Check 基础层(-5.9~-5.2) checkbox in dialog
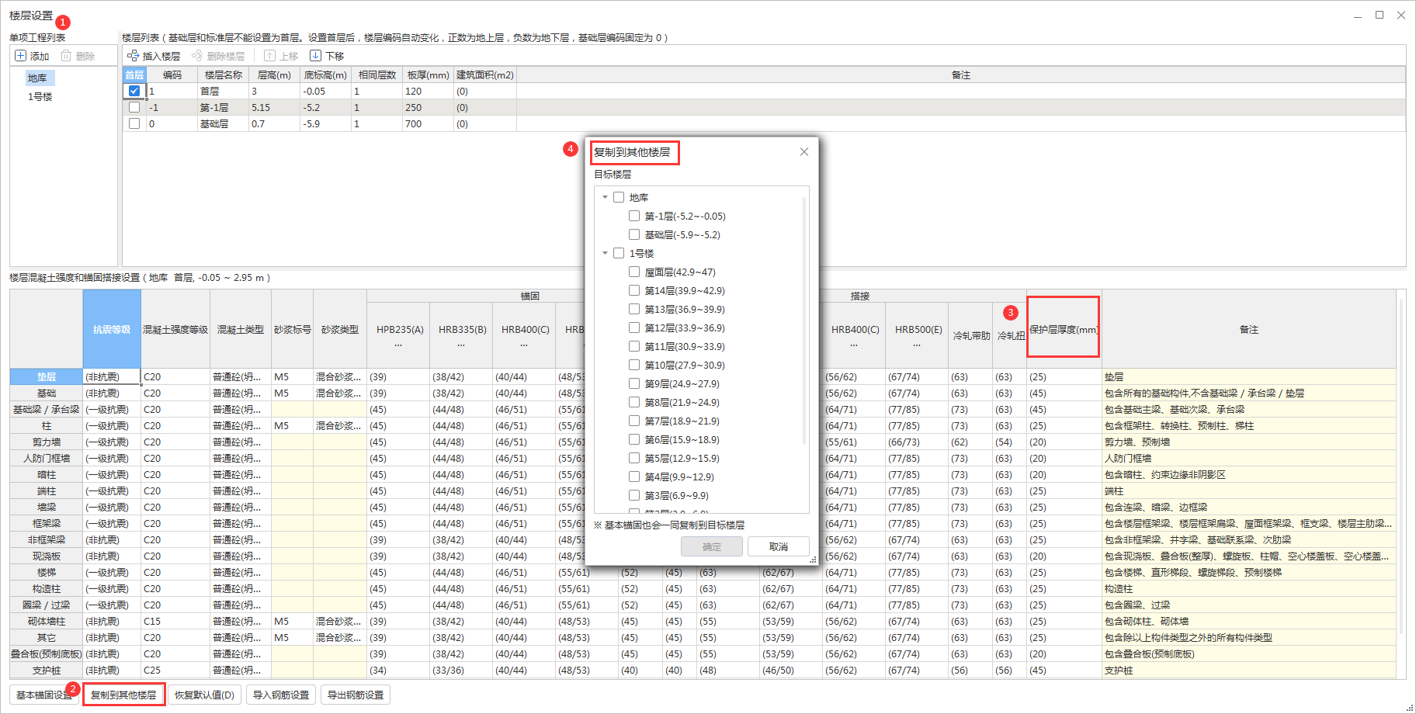 (x=634, y=234)
